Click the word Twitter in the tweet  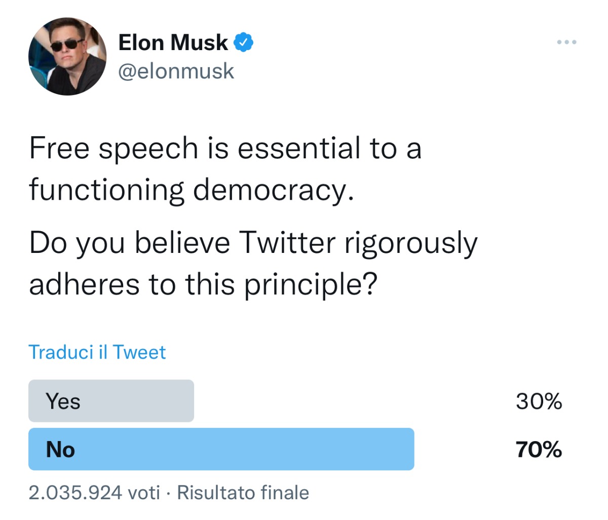287,243
